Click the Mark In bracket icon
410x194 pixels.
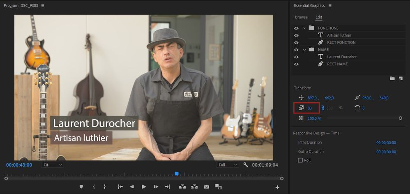tap(94, 187)
